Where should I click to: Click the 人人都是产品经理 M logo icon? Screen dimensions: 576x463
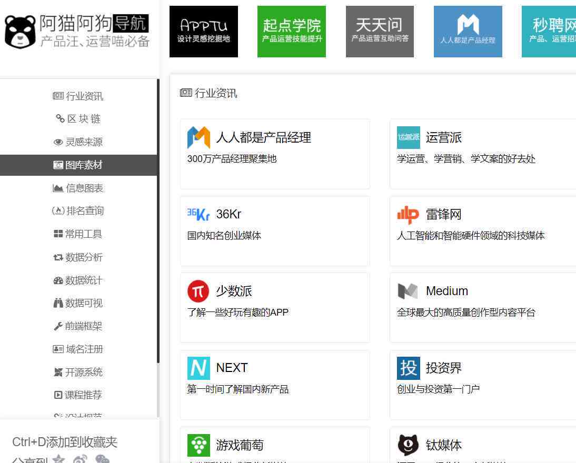[x=198, y=137]
